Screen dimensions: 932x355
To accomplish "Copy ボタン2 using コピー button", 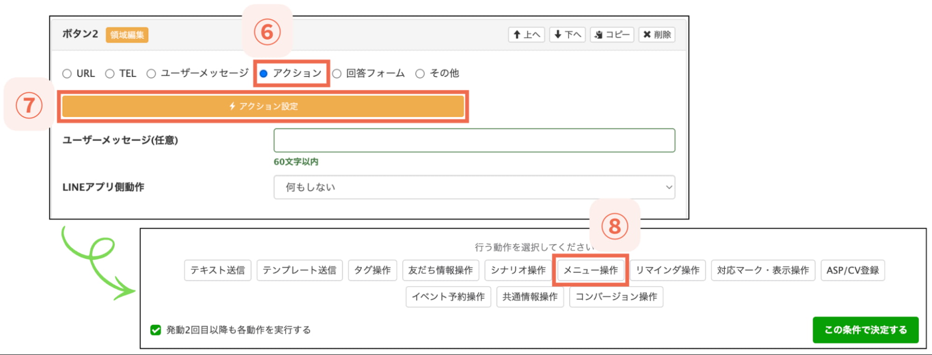I will coord(612,35).
